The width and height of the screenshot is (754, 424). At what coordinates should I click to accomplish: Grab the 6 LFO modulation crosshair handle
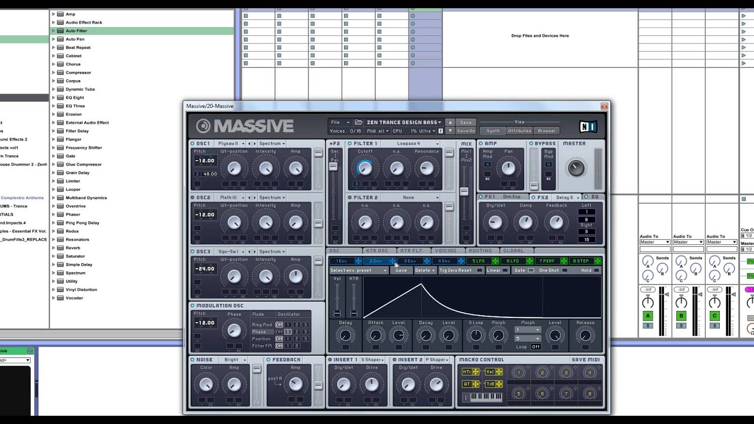click(529, 261)
